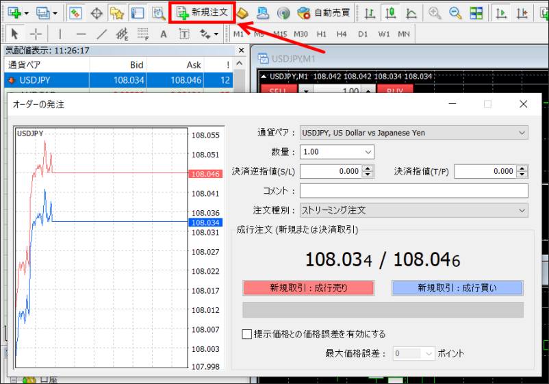Select the Fibonacci retracement tool

point(143,34)
